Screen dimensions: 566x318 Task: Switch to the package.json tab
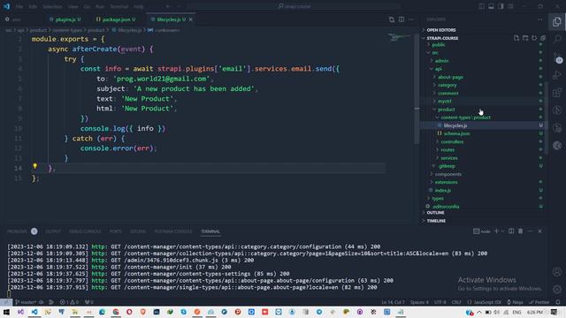(x=116, y=19)
